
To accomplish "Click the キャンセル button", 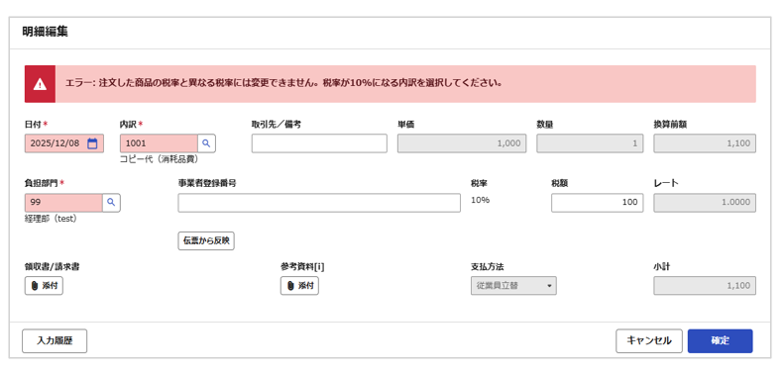I will (649, 341).
